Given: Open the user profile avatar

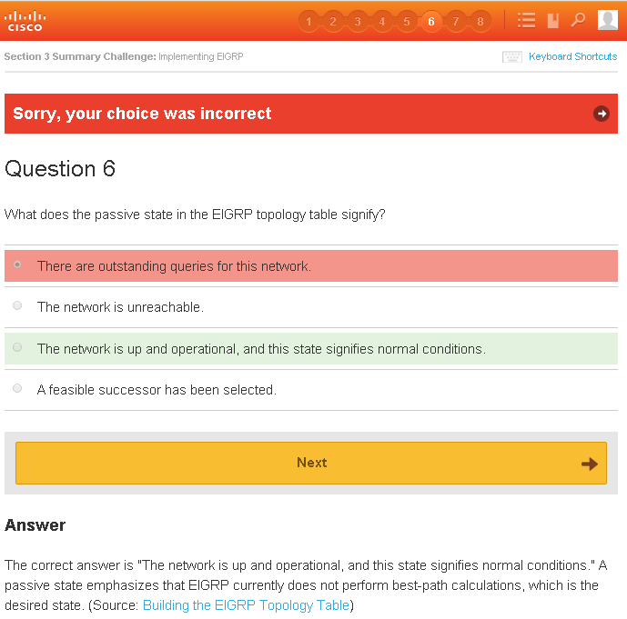Looking at the screenshot, I should point(607,20).
